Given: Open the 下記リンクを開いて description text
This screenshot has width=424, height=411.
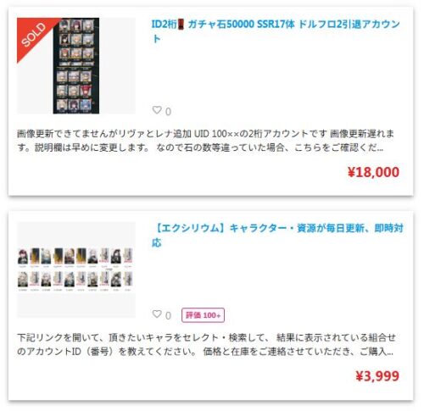Looking at the screenshot, I should coord(206,344).
